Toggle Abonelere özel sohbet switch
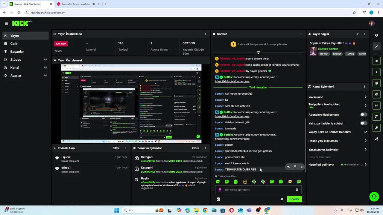Image resolution: width=383 pixels, height=215 pixels. [x=364, y=115]
